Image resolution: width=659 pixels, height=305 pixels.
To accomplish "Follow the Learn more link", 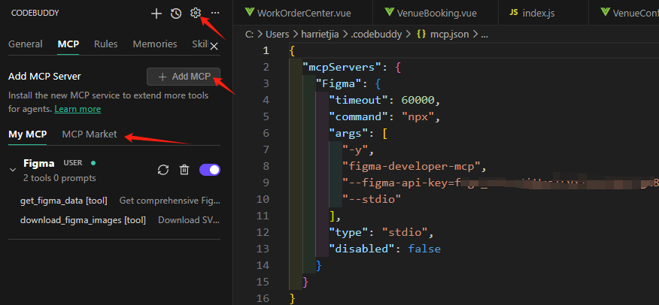I will [x=77, y=109].
